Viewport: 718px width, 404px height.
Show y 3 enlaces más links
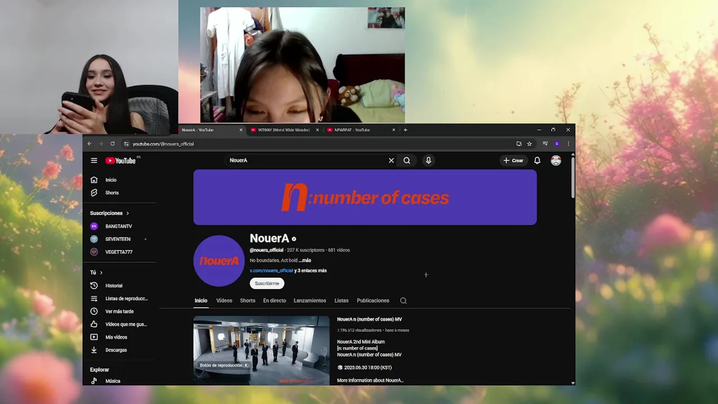coord(310,270)
